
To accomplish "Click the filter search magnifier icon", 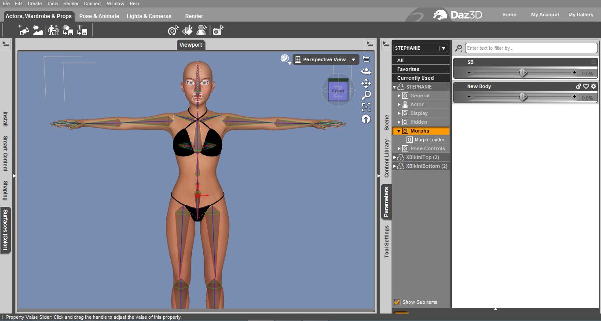I will [458, 48].
